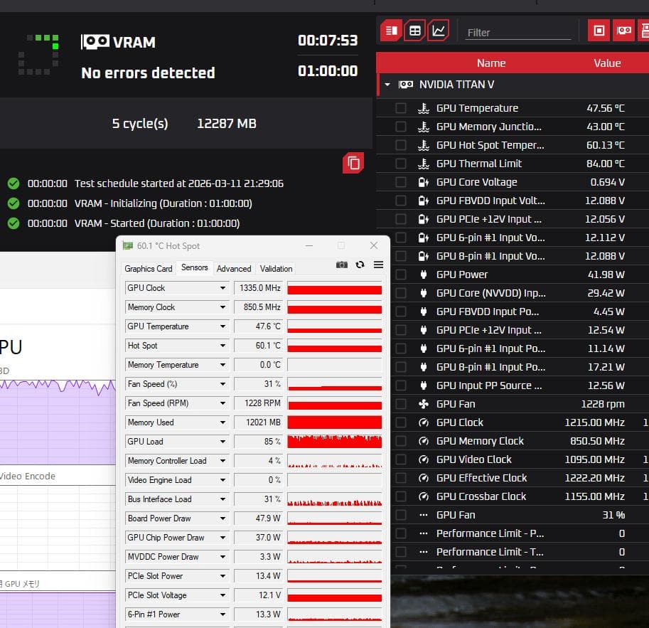The image size is (649, 628).
Task: Tick the GPU Memory Junction checkbox
Action: point(400,127)
